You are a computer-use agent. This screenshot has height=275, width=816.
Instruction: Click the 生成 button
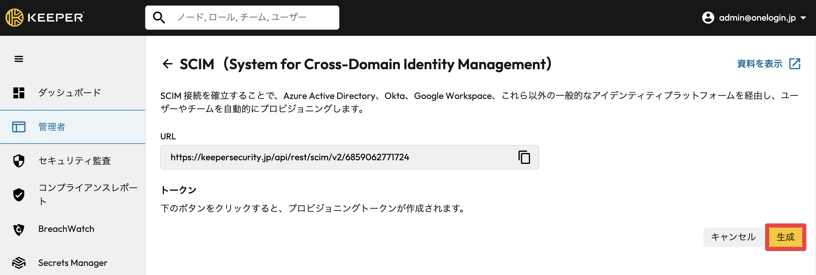[x=785, y=237]
